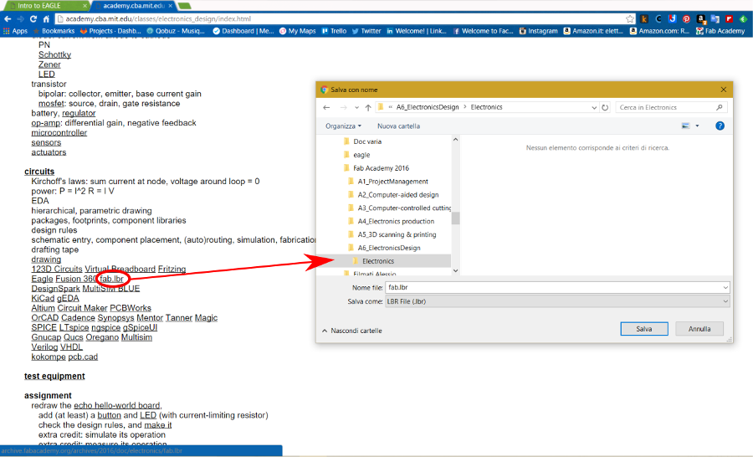The image size is (753, 457).
Task: Click the Nome file text field
Action: (x=554, y=287)
